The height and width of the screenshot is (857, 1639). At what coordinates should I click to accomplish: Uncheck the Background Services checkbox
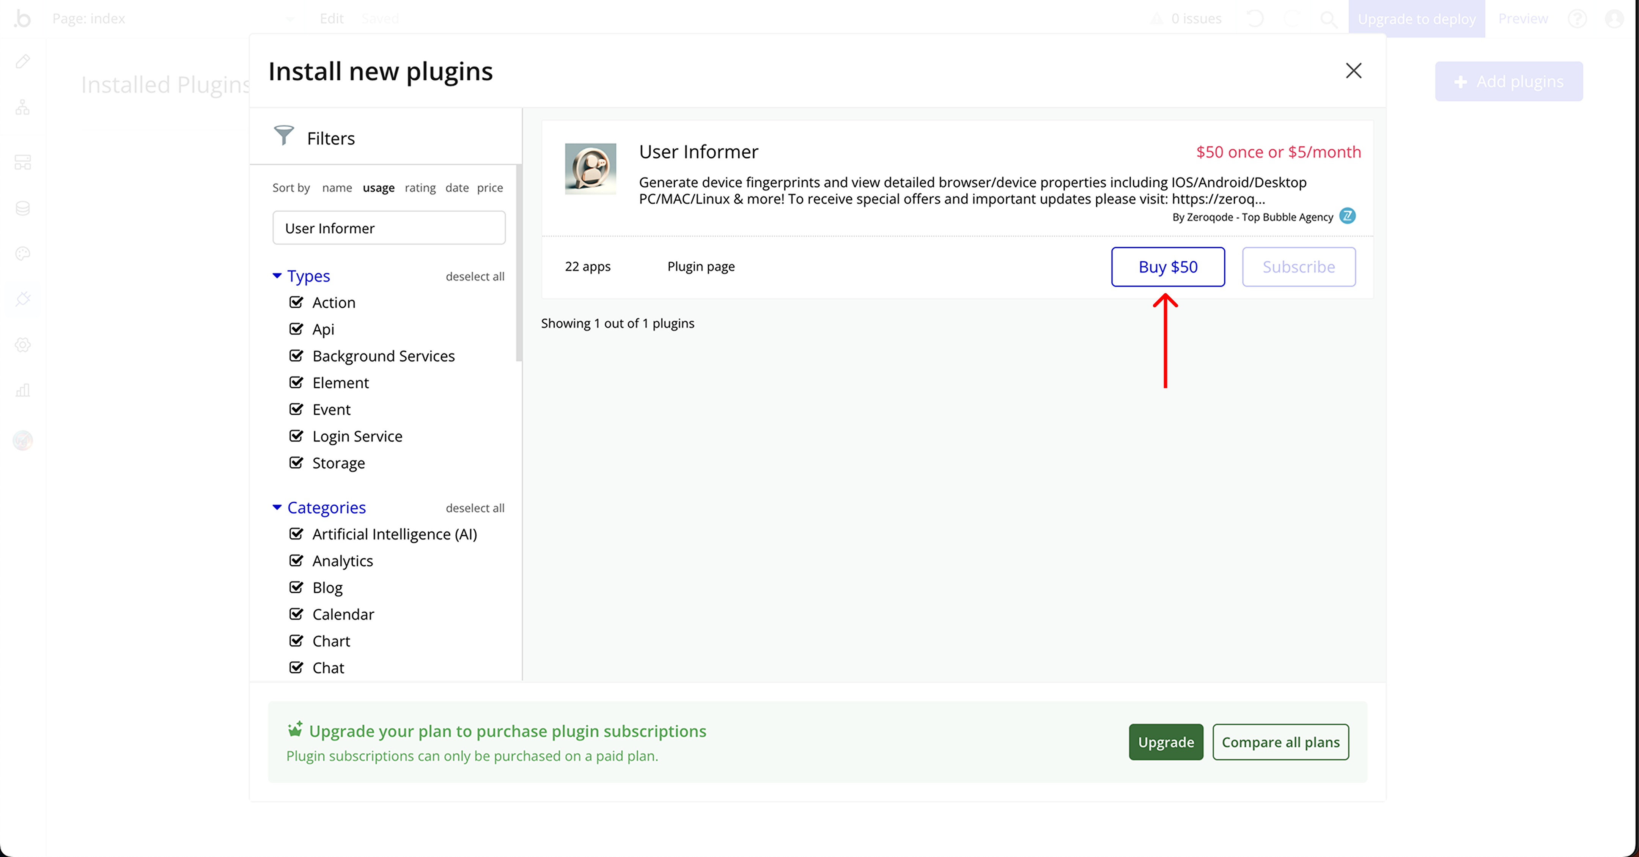296,355
